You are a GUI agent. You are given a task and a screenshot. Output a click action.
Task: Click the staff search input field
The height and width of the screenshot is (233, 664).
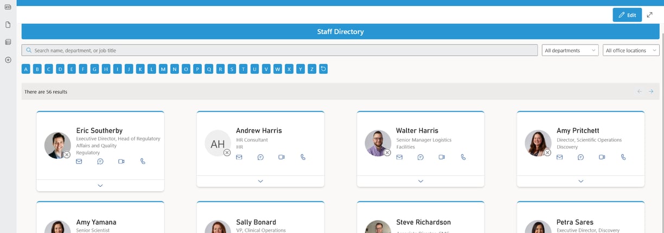click(x=279, y=51)
